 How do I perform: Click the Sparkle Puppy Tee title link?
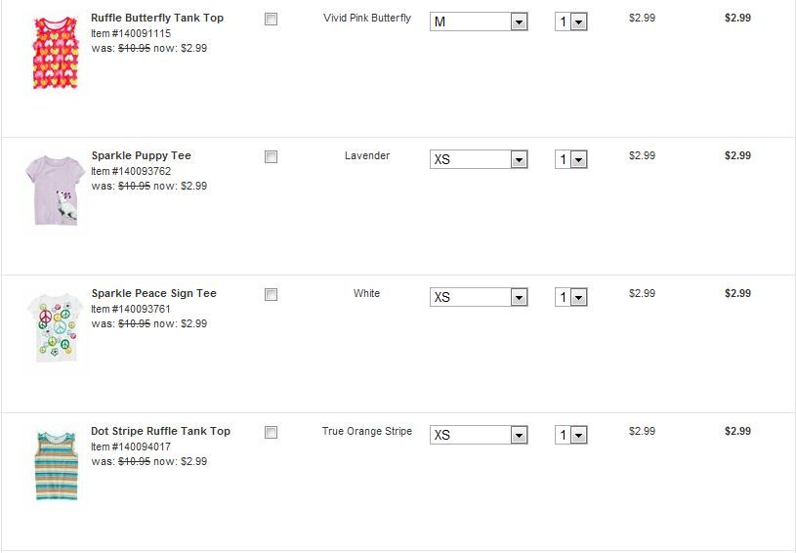point(142,155)
